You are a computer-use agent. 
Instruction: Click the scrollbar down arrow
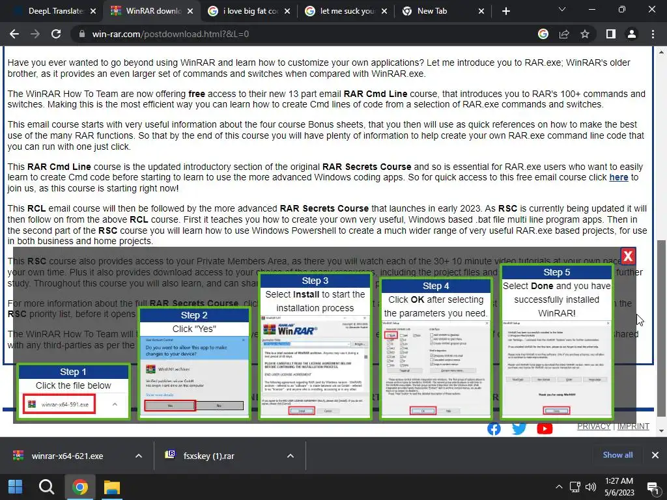point(661,431)
